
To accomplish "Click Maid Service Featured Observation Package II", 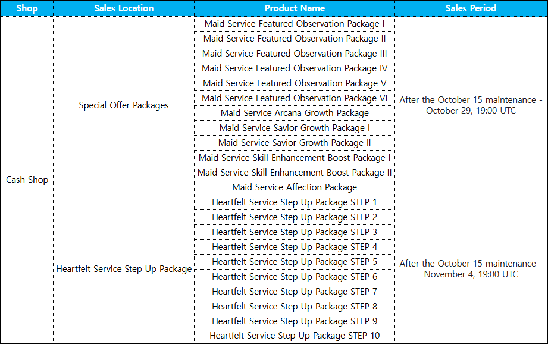I will (295, 39).
